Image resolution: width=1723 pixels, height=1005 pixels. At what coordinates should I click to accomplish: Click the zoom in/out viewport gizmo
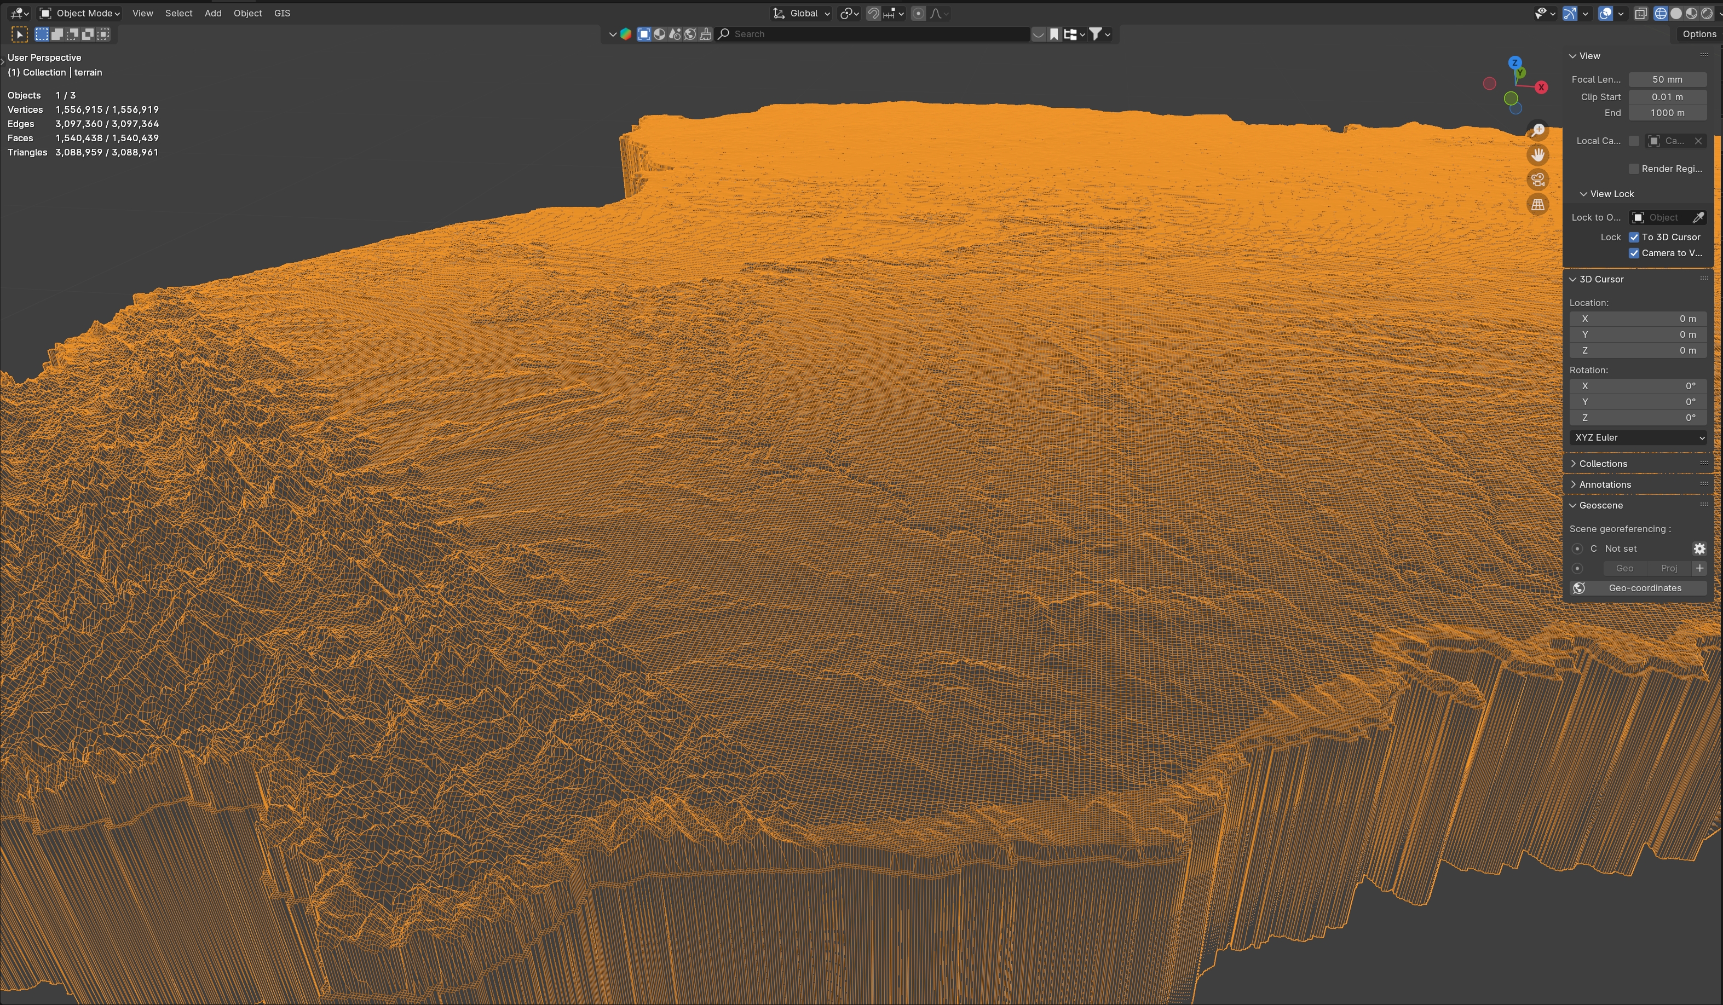(1538, 130)
